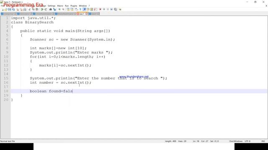Create a new document with toolbar New icon
Image resolution: width=268 pixels, height=150 pixels.
click(x=3, y=9)
